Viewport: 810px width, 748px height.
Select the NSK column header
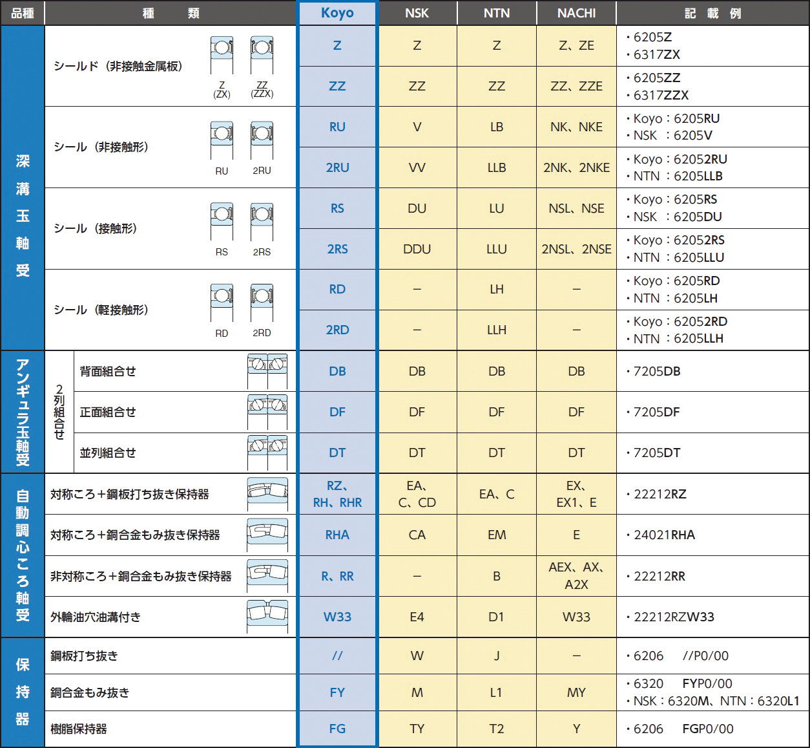pyautogui.click(x=417, y=13)
